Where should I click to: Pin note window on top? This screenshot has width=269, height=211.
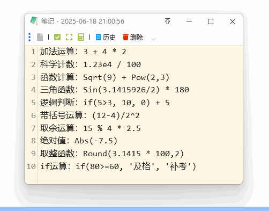tap(167, 21)
